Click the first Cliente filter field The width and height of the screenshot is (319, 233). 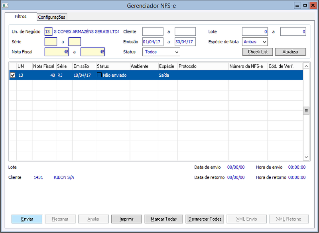click(x=153, y=32)
